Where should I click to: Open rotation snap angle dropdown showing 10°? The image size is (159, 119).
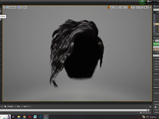(x=133, y=7)
